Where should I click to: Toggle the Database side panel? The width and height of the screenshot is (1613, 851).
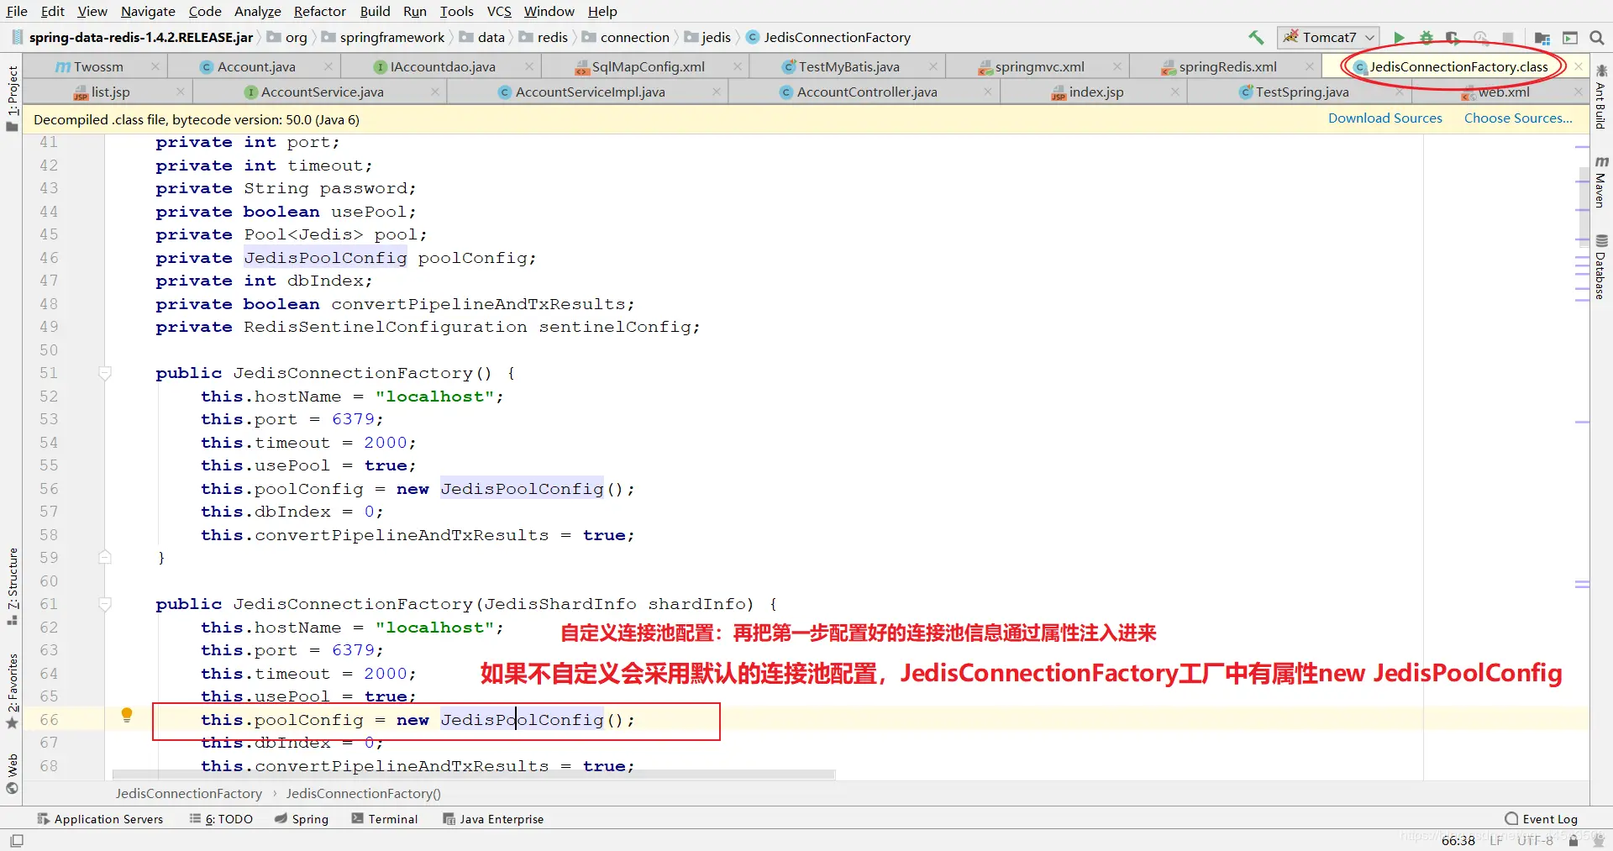1601,266
